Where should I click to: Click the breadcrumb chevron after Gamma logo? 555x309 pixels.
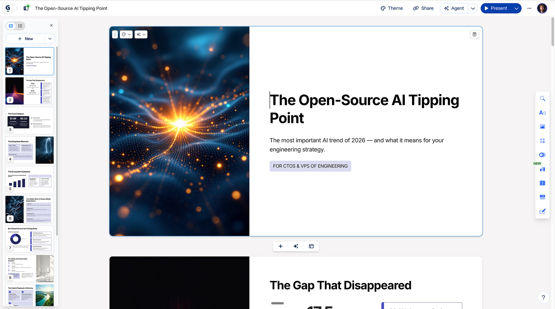tap(17, 8)
